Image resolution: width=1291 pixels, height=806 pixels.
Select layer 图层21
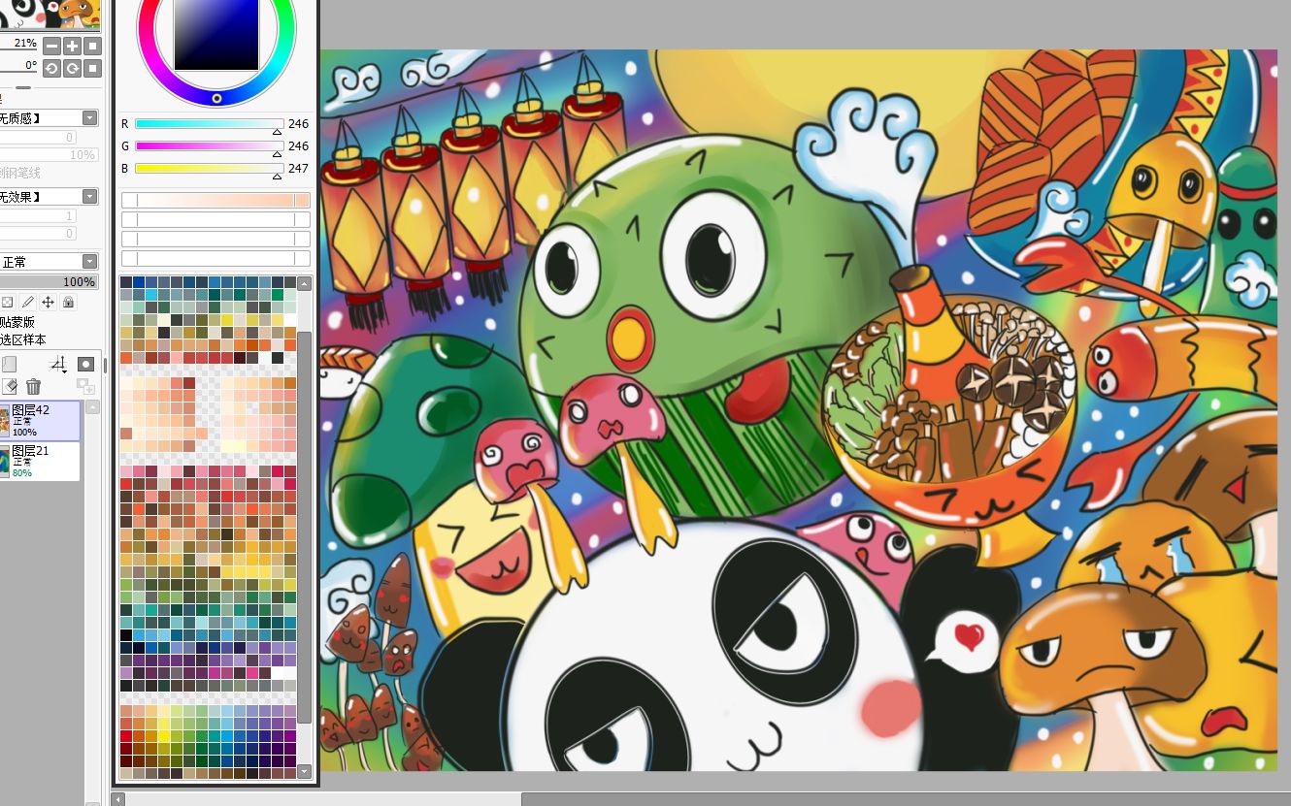pos(41,461)
